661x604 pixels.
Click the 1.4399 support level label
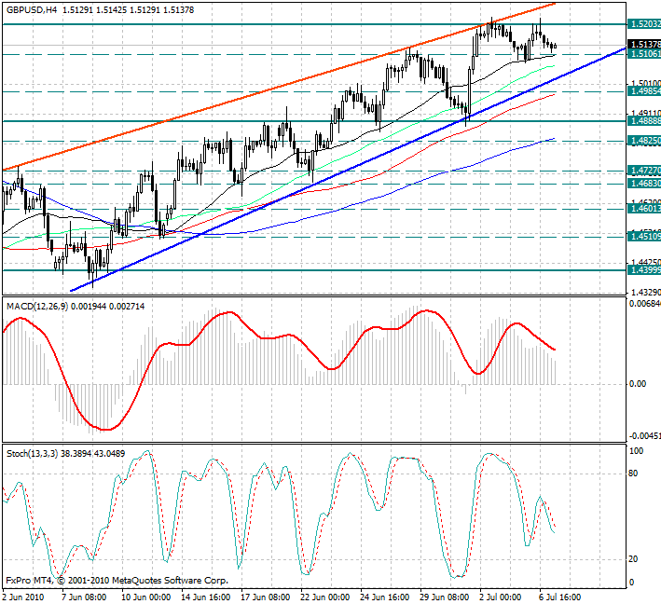(644, 270)
